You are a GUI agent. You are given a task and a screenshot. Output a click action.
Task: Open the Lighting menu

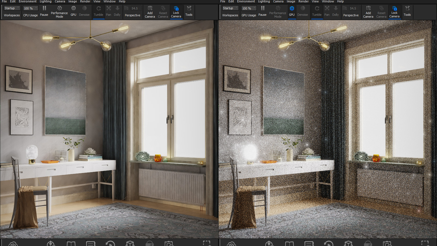coord(45,1)
